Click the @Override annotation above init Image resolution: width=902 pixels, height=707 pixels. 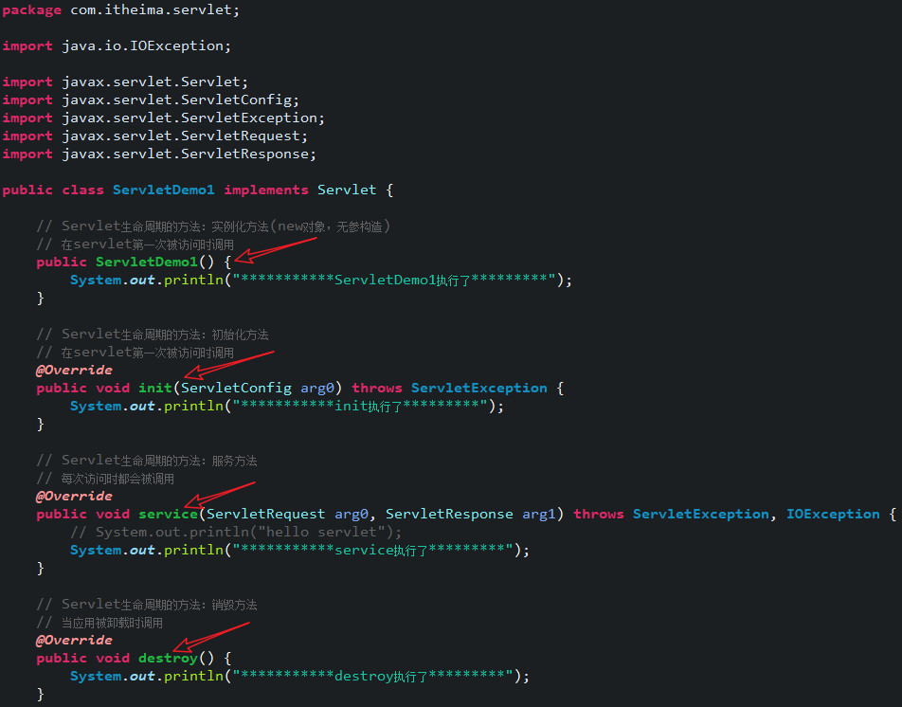click(x=74, y=370)
